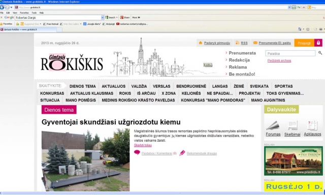This screenshot has width=325, height=195.
Task: Open the norbertas.norbertyno favorite link
Action: 132,24
